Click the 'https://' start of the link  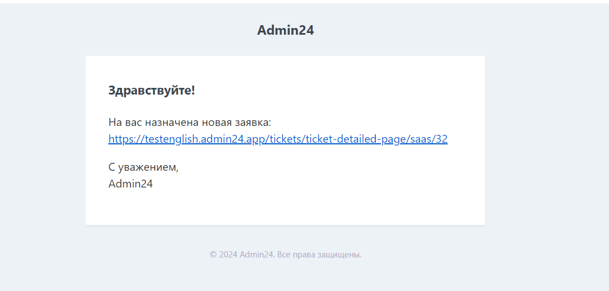(126, 139)
